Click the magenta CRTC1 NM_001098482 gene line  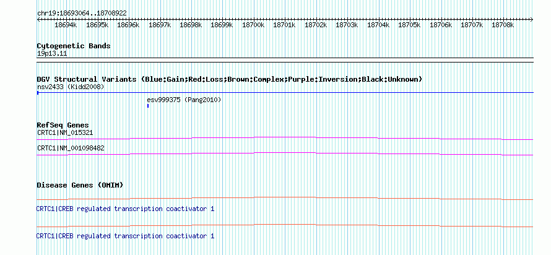point(285,154)
